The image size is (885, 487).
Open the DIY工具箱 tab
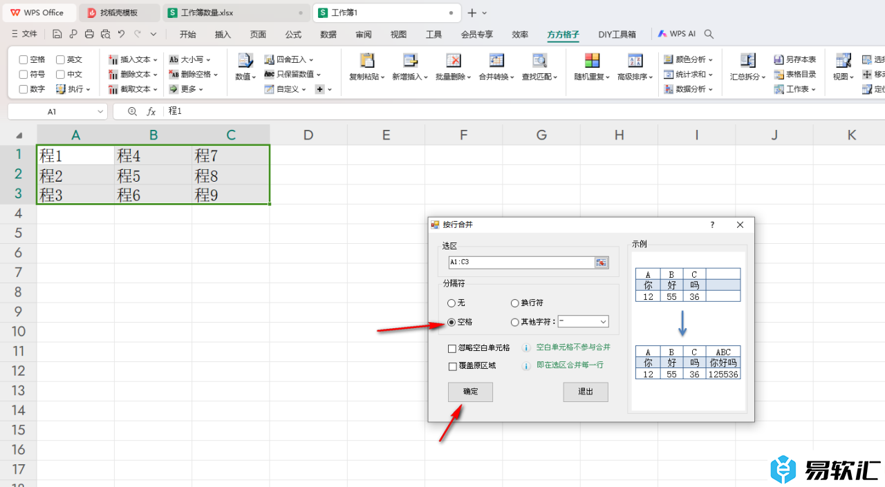617,35
